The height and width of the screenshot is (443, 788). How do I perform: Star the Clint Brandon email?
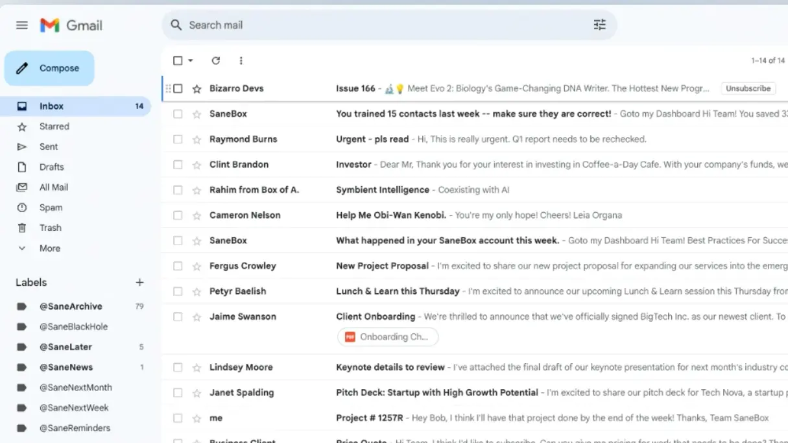coord(197,165)
